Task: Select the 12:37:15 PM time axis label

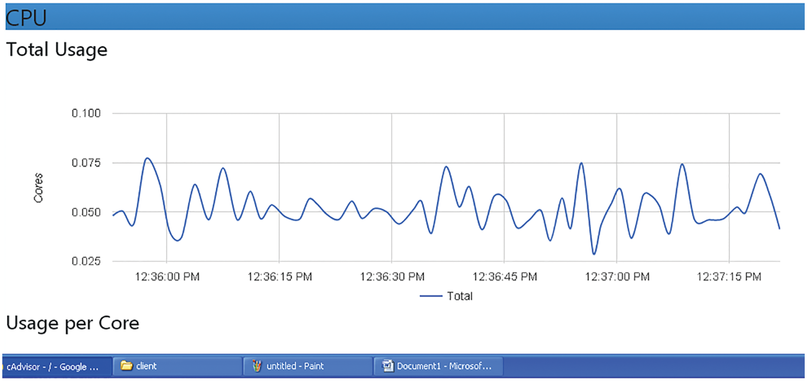Action: click(729, 277)
